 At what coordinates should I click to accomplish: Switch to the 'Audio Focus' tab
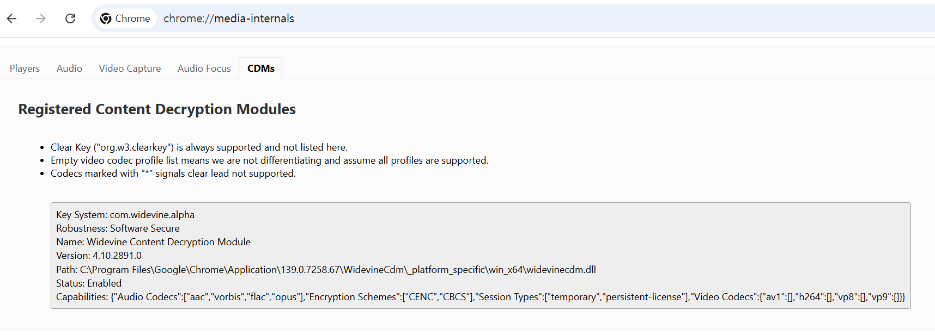(204, 68)
